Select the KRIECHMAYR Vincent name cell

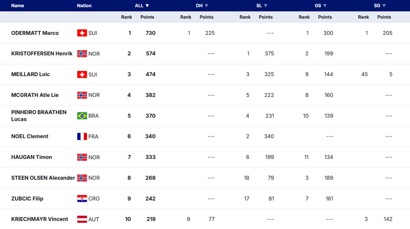(x=40, y=219)
